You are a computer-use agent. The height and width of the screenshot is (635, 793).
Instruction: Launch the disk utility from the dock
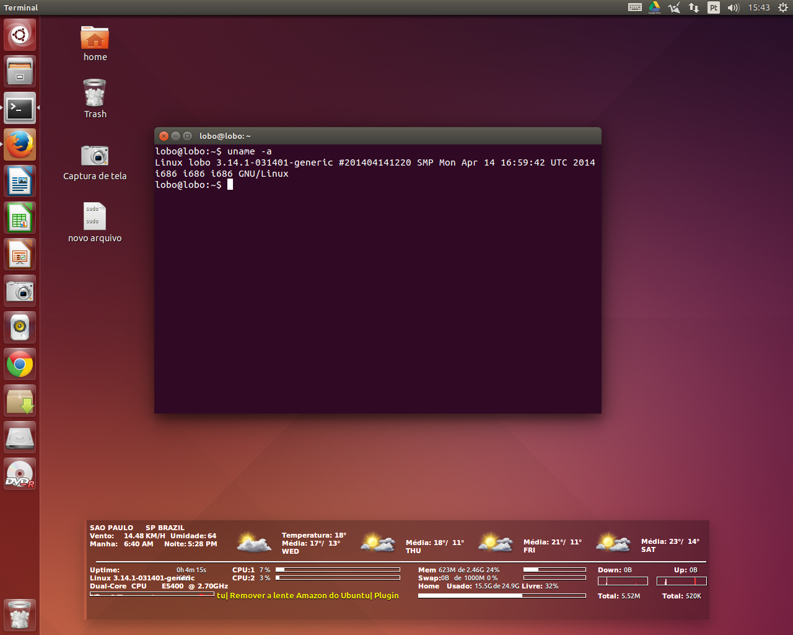[x=20, y=437]
